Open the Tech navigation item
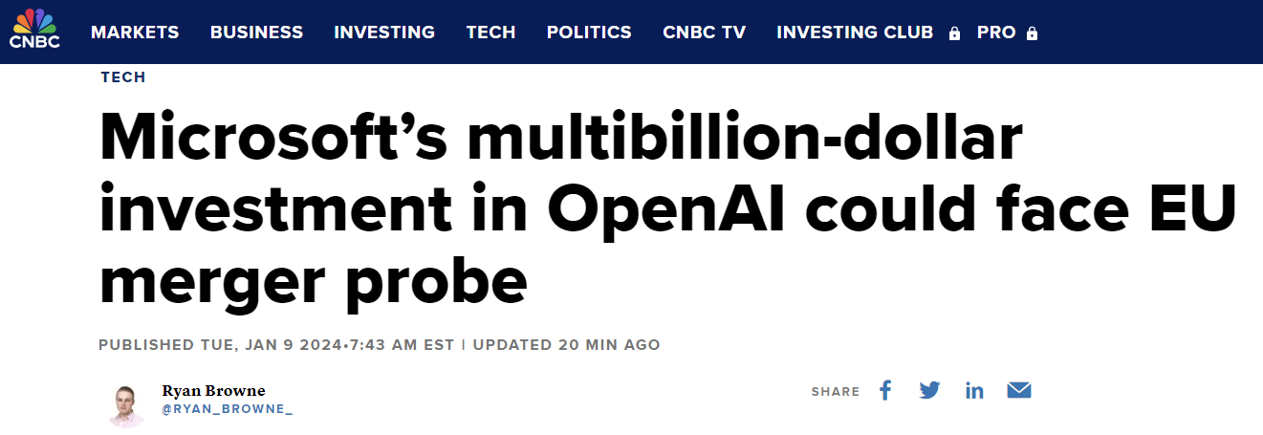 point(490,33)
